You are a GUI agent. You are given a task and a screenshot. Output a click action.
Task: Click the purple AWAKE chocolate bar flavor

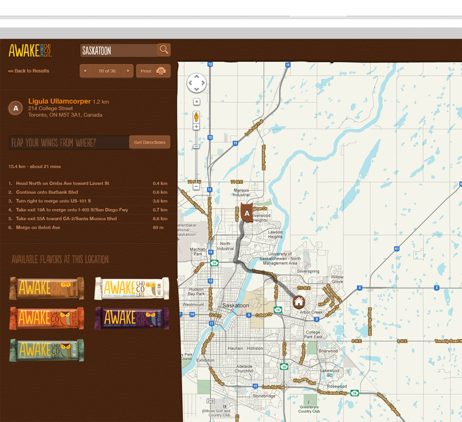click(x=131, y=318)
